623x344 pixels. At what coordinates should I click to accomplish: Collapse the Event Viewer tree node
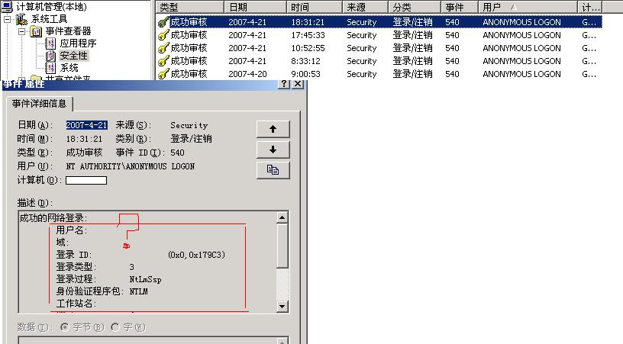(22, 31)
